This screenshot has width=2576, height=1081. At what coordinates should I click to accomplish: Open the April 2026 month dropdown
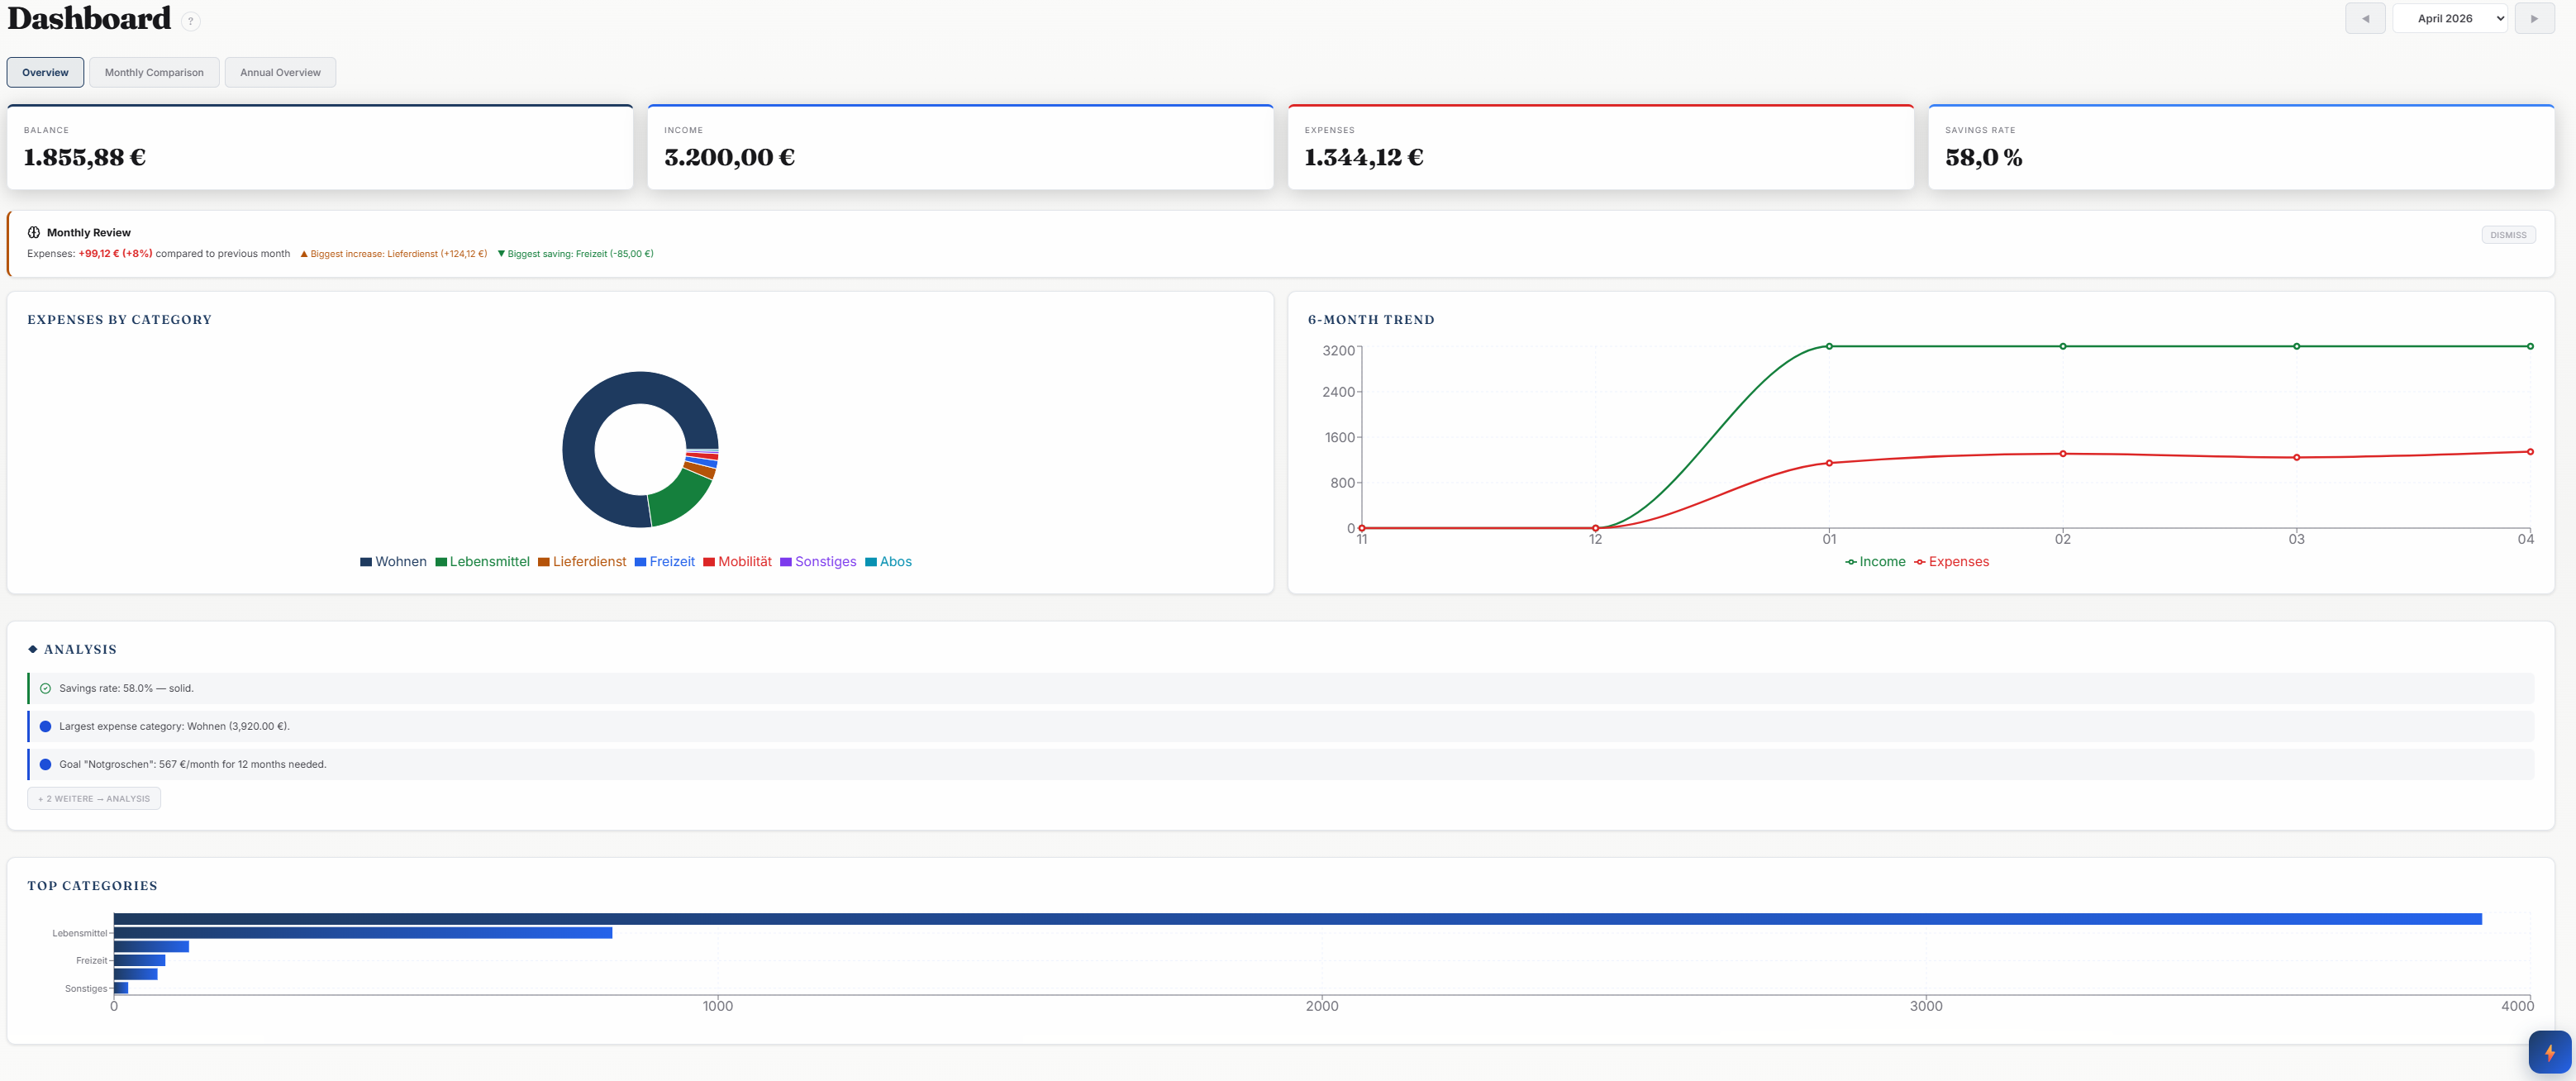tap(2449, 18)
